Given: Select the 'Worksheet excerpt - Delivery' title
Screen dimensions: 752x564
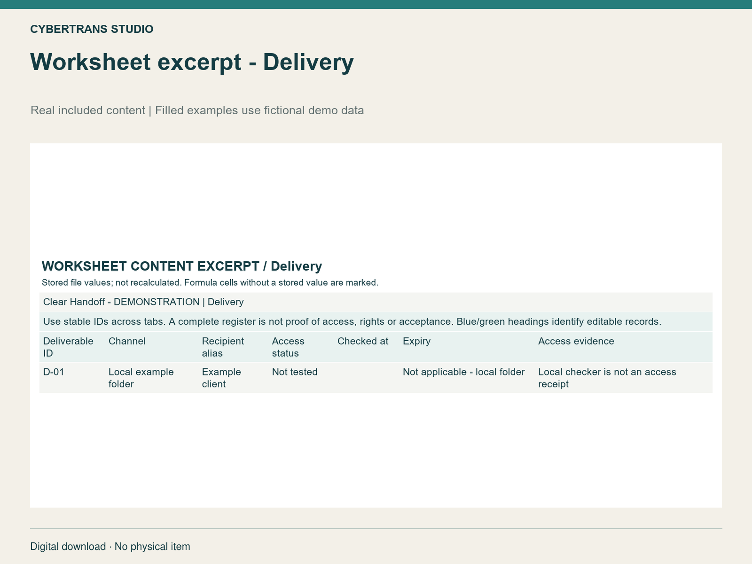Looking at the screenshot, I should (x=192, y=62).
